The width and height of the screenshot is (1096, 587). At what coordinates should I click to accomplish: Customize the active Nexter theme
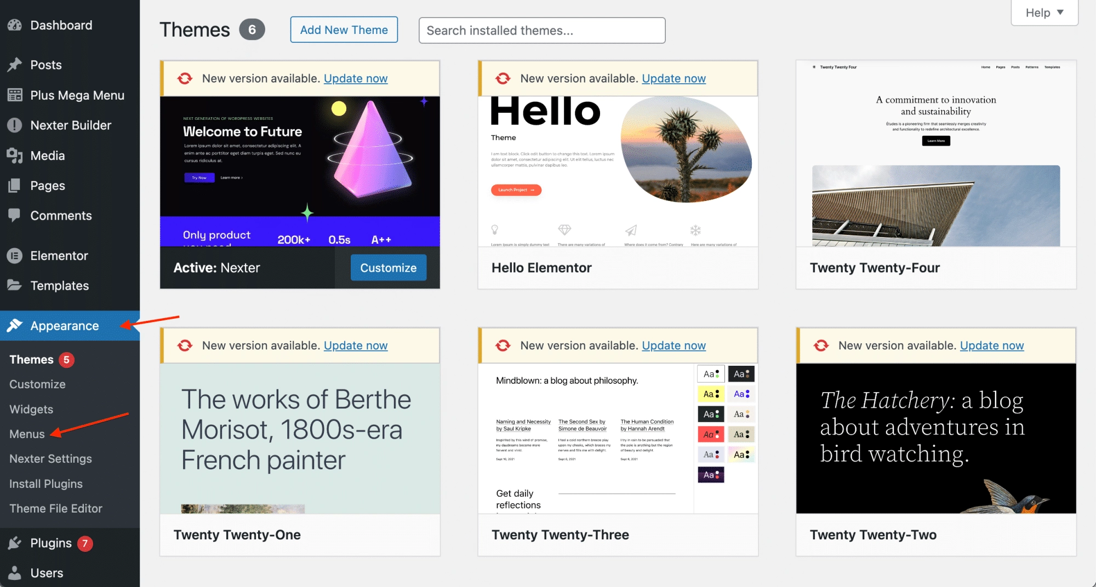click(387, 268)
